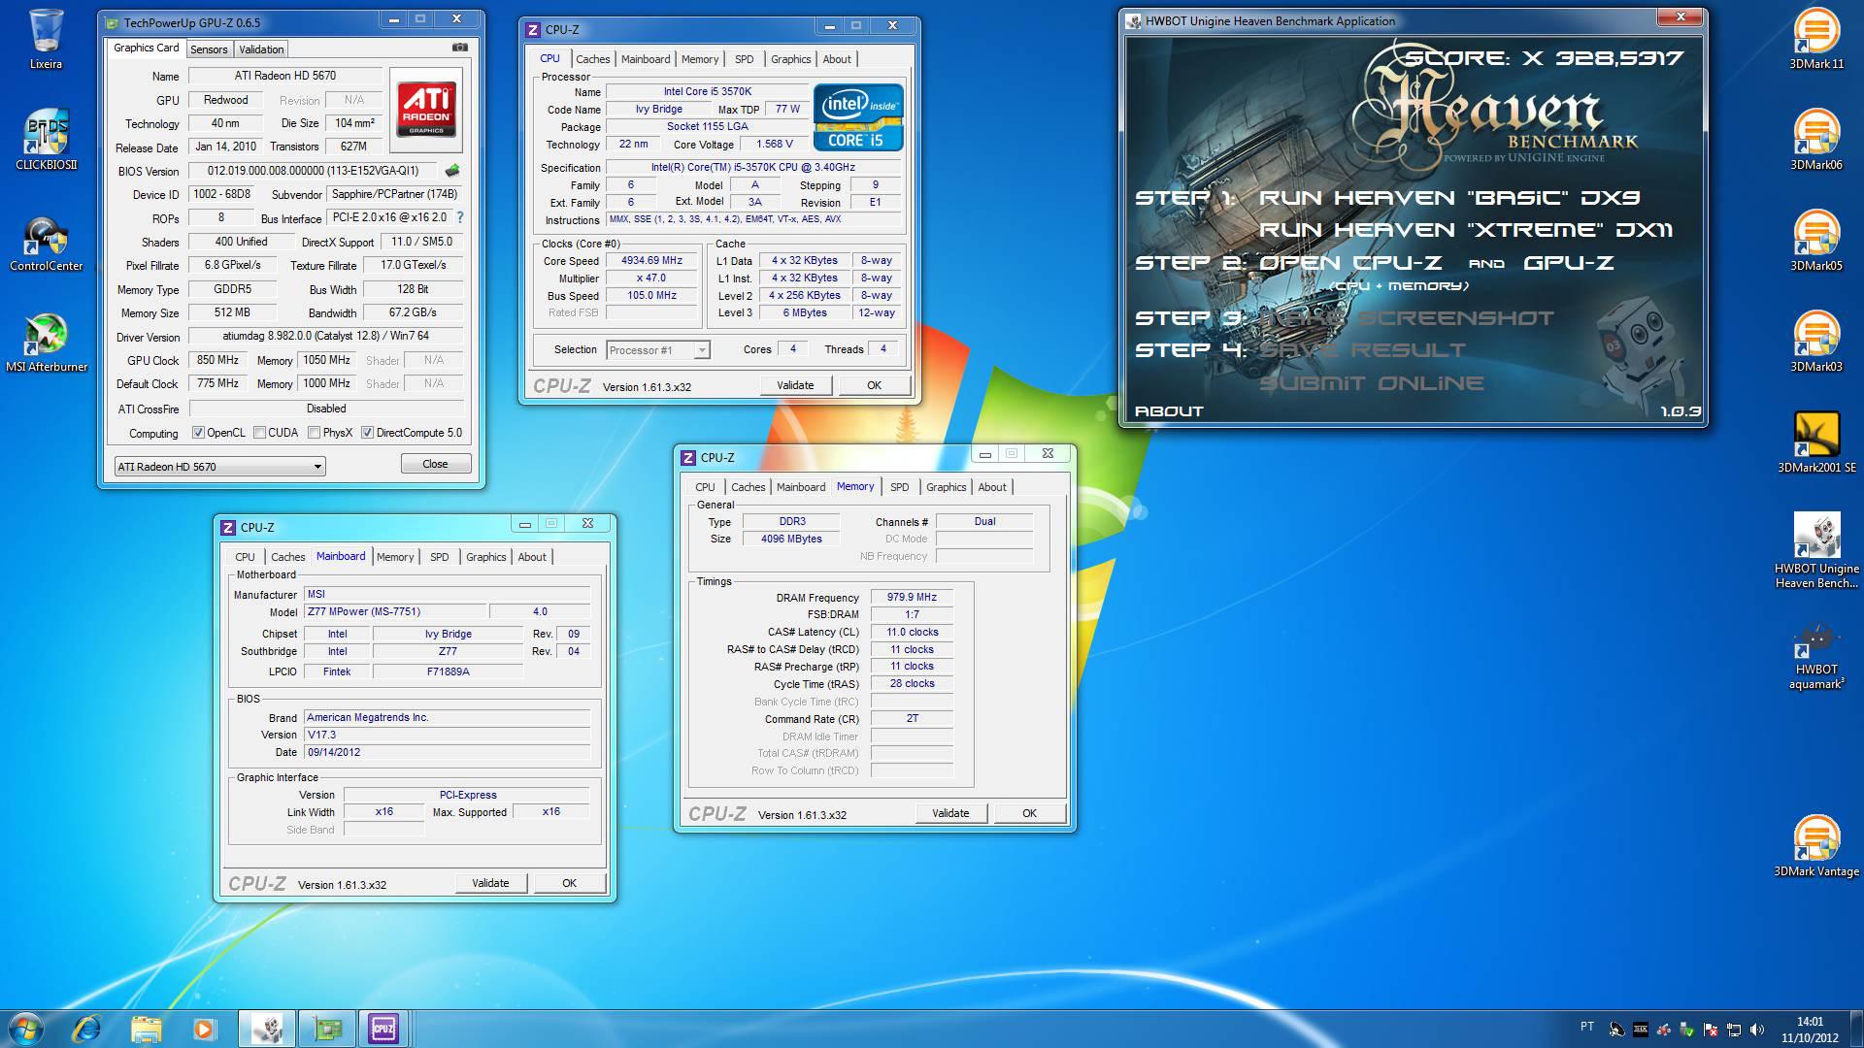The height and width of the screenshot is (1048, 1864).
Task: Click GPU-Z Driver Version field
Action: pos(325,337)
